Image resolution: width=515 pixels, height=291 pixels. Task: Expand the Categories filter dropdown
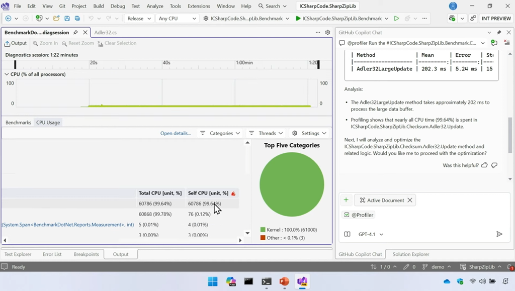220,133
